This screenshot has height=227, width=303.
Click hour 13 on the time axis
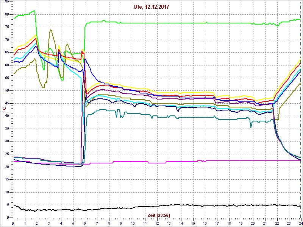click(x=169, y=223)
